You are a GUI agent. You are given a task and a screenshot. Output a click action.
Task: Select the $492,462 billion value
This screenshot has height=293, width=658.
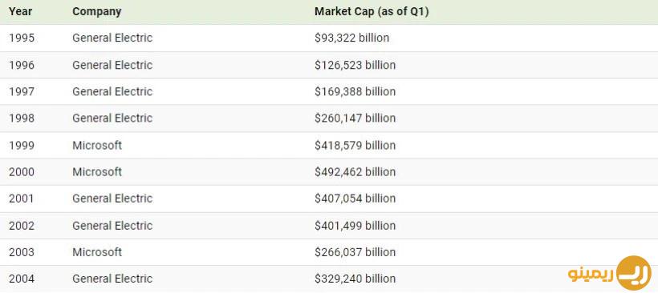[x=355, y=171]
